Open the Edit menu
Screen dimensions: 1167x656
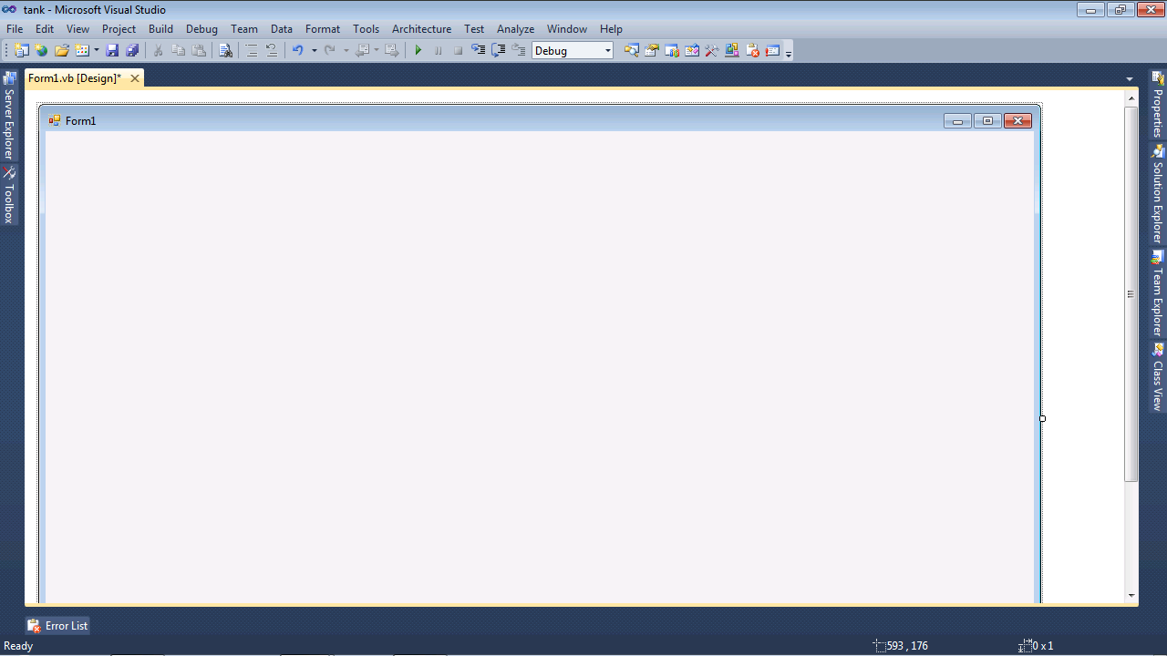[x=45, y=29]
